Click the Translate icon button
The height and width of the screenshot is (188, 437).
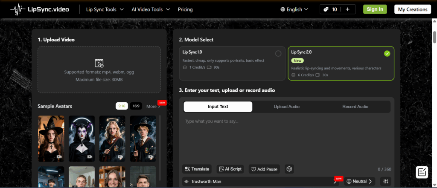point(197,169)
